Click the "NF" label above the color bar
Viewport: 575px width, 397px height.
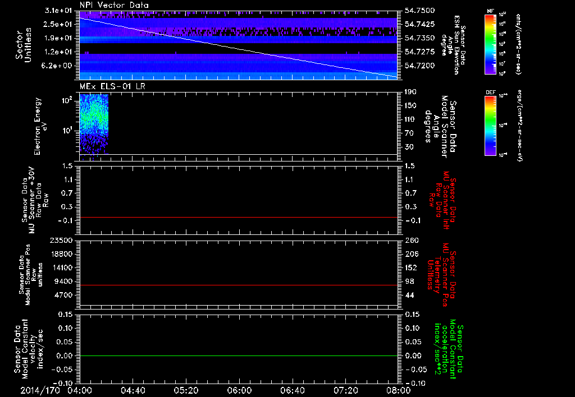pos(490,11)
